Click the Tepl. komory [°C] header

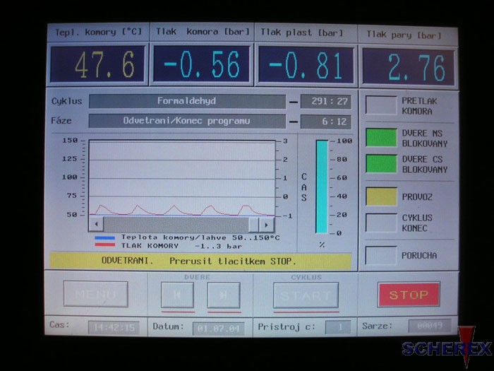[x=98, y=33]
